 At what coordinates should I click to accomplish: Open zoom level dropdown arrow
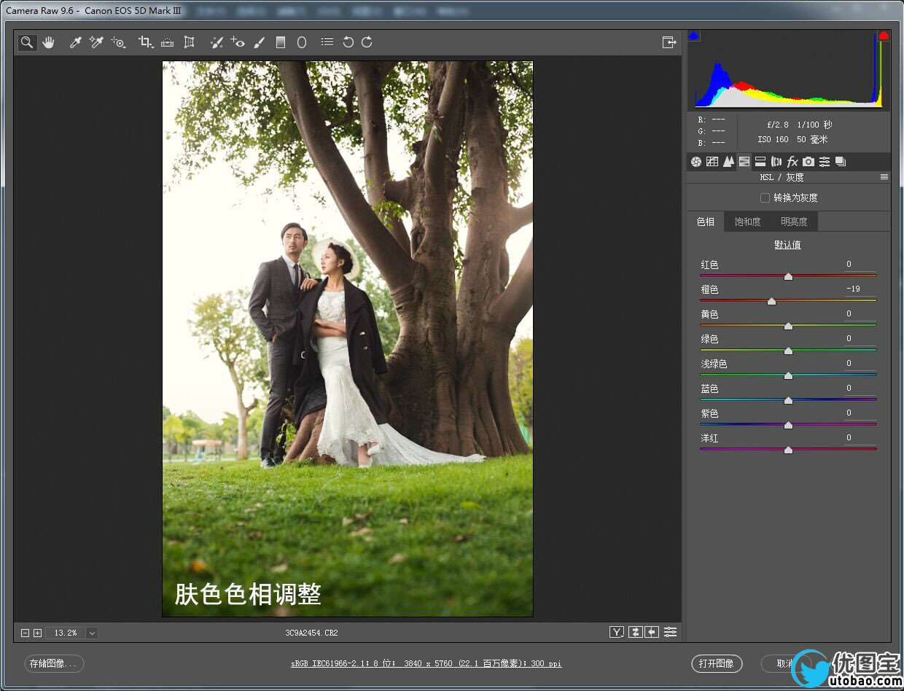pyautogui.click(x=92, y=633)
